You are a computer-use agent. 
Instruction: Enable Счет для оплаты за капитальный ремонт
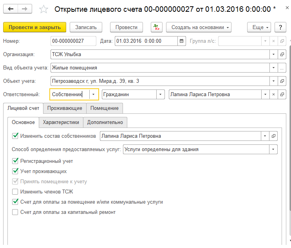[x=15, y=212]
